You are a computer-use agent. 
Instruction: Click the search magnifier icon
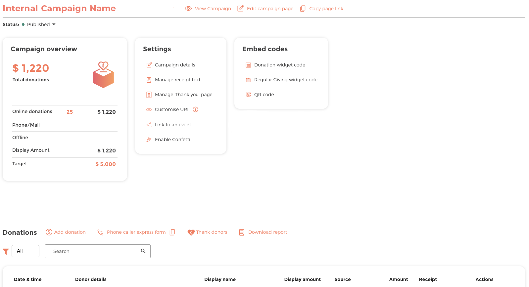pyautogui.click(x=143, y=251)
